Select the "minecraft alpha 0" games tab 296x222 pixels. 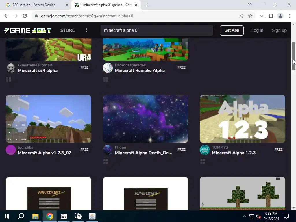[107, 5]
